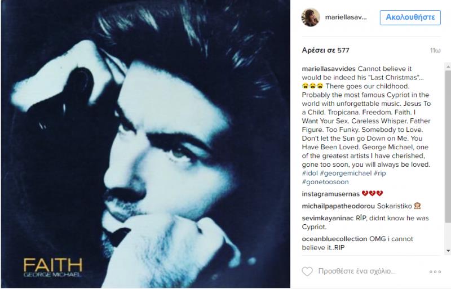Click the heart like icon
451x289 pixels.
307,272
